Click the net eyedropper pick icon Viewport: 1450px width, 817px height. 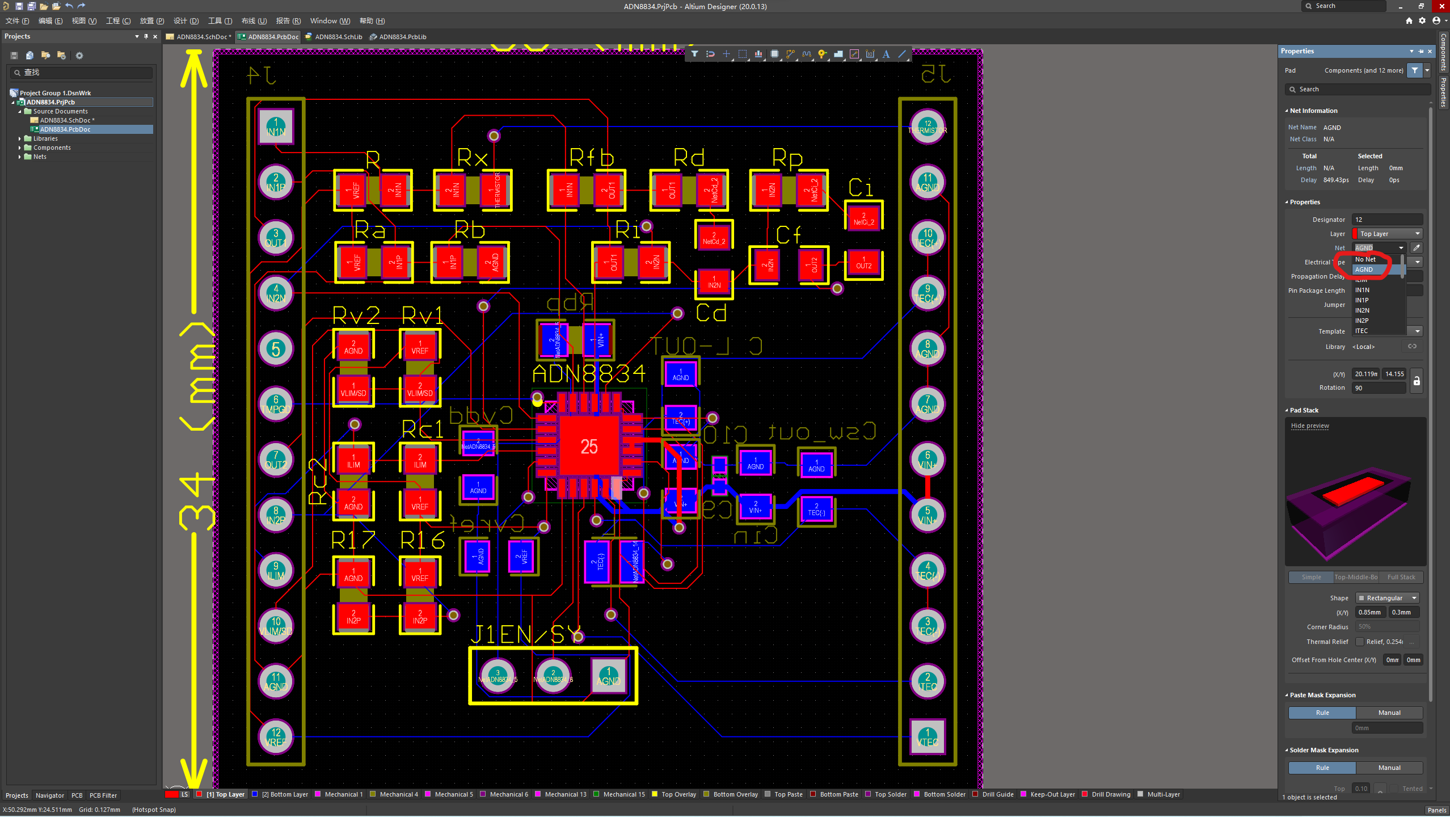(x=1417, y=248)
